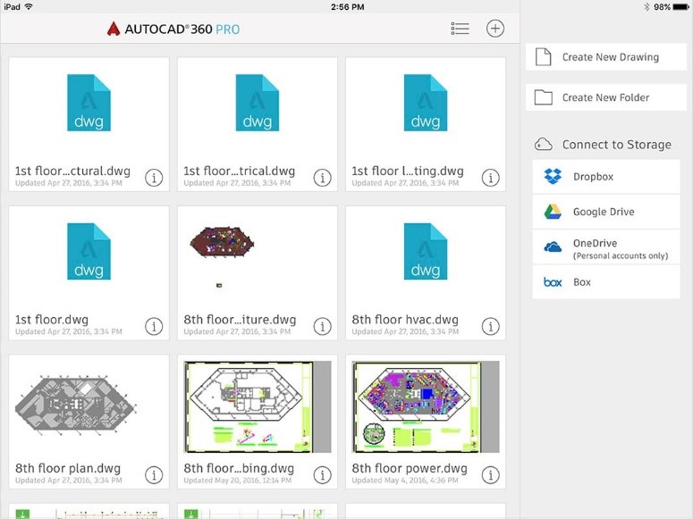This screenshot has height=519, width=693.
Task: Click file name 8th floor hvac.dwg
Action: point(405,320)
